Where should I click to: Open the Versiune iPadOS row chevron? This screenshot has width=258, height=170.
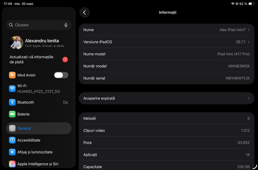click(x=249, y=42)
